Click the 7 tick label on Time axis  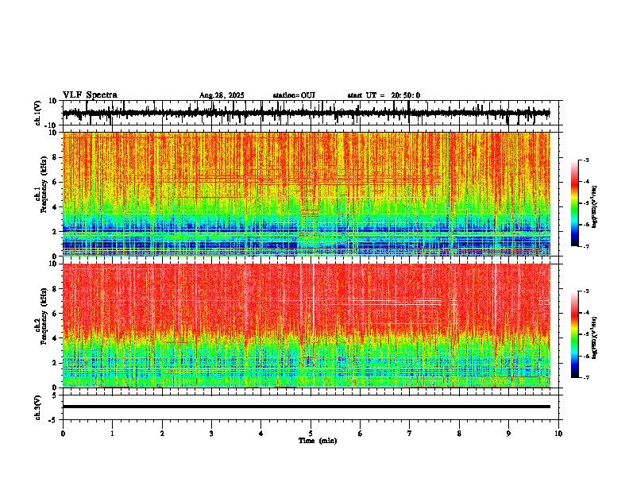[410, 434]
